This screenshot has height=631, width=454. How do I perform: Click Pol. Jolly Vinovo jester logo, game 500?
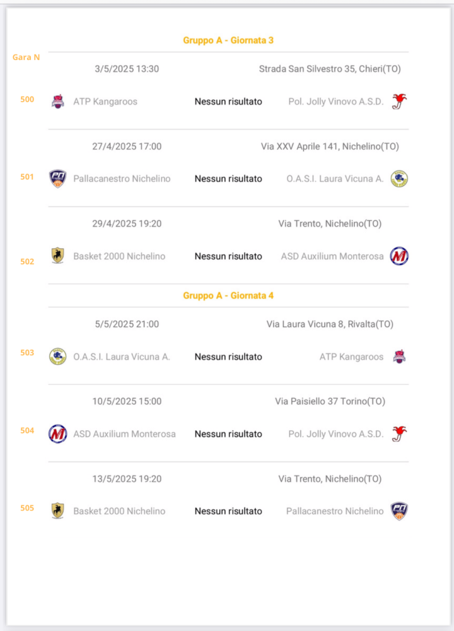[399, 102]
